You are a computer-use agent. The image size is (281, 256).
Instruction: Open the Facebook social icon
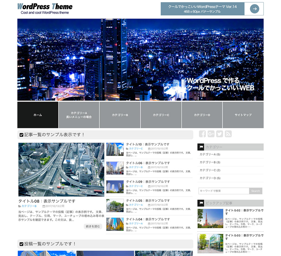click(x=202, y=134)
